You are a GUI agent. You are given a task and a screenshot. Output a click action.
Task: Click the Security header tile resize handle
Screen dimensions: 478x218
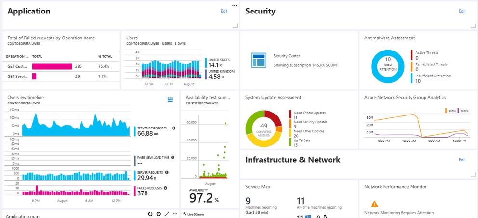pyautogui.click(x=473, y=26)
